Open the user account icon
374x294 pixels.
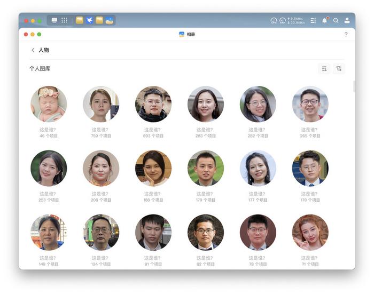click(x=347, y=20)
